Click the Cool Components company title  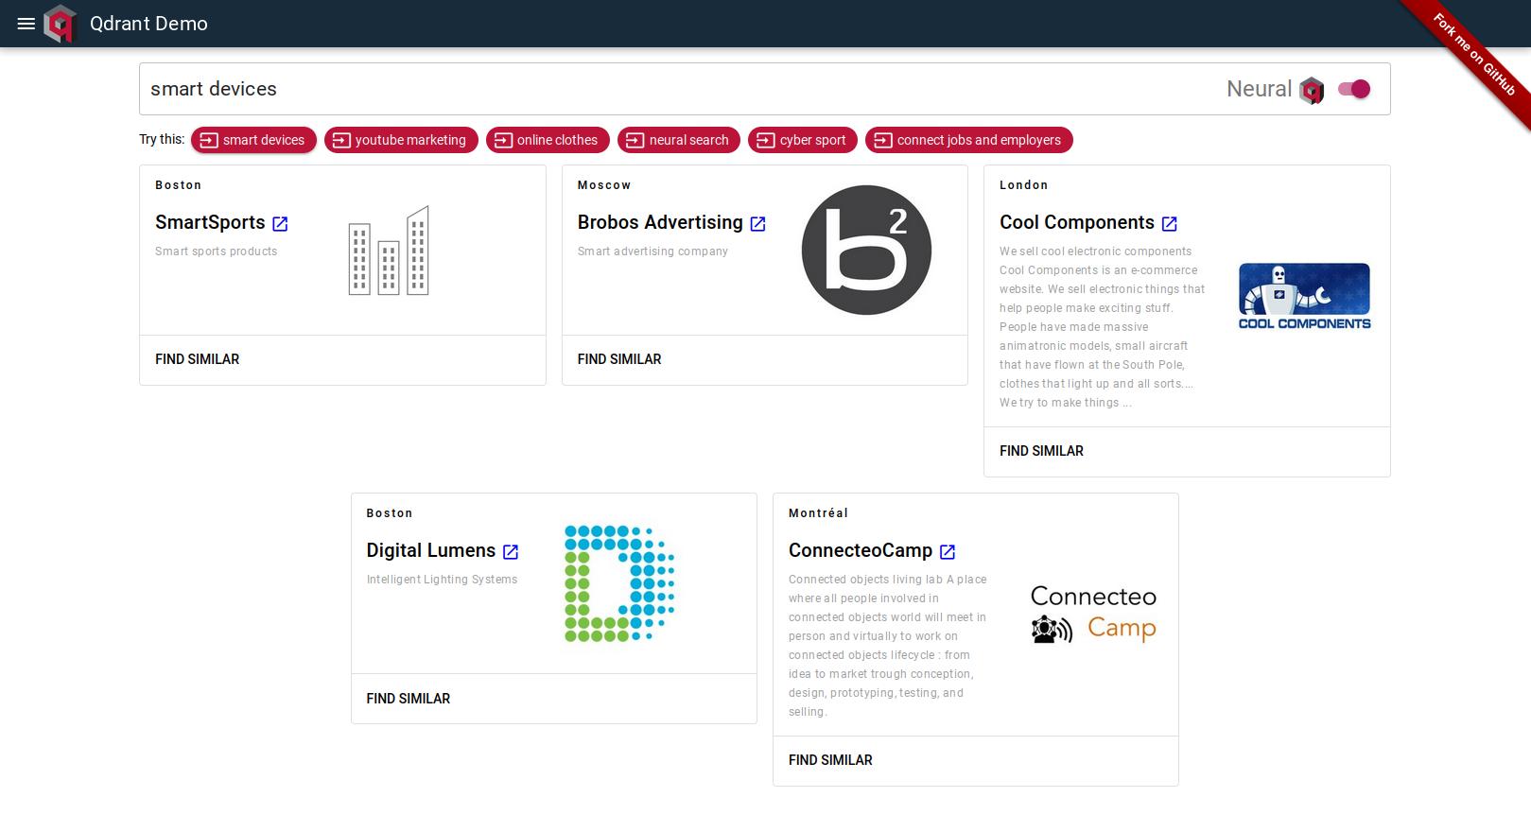point(1077,222)
